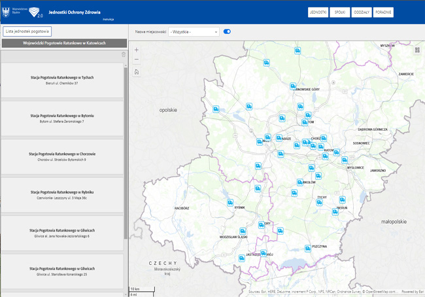Screen dimensions: 425x297
Task: Click Lista jednostek pogotowia button
Action: pyautogui.click(x=26, y=31)
